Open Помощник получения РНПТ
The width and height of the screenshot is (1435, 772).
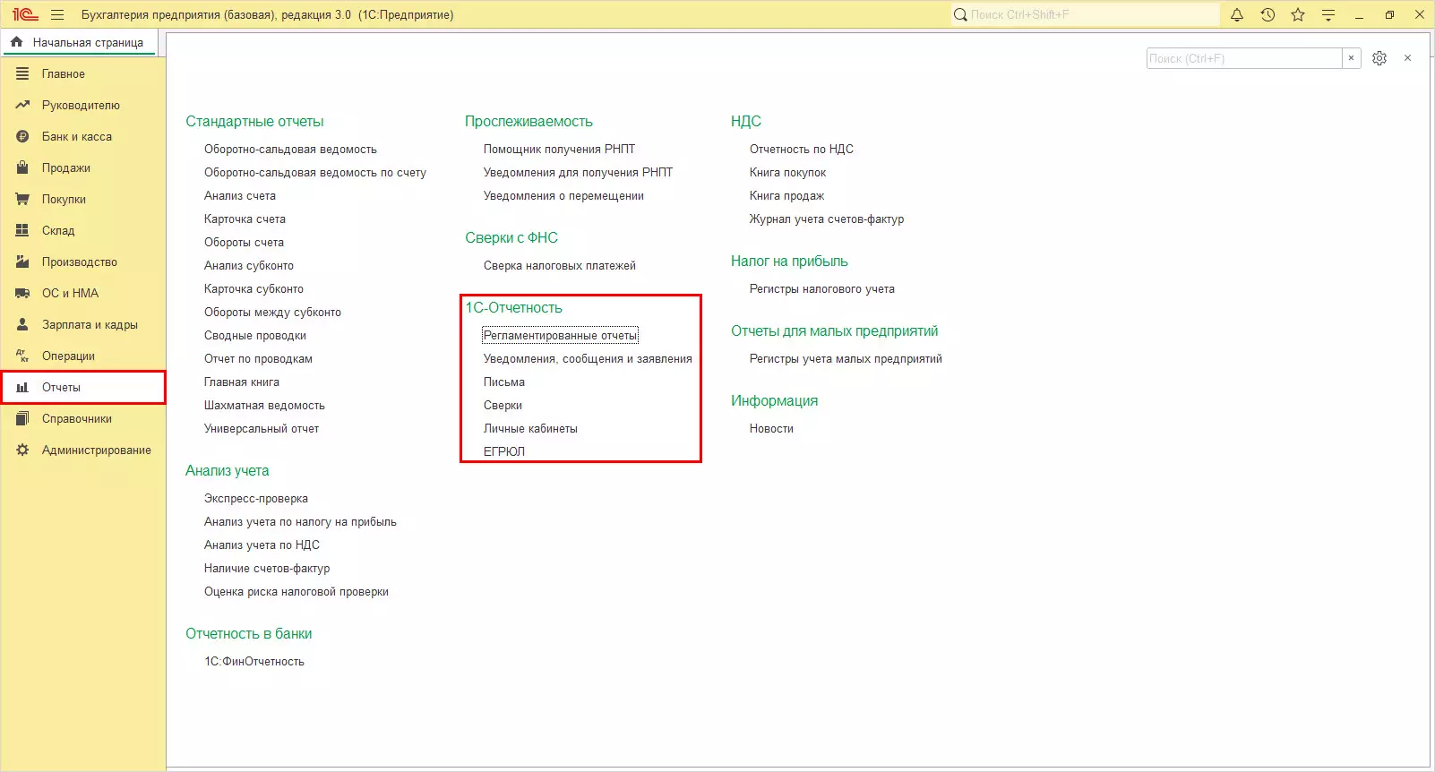(559, 149)
